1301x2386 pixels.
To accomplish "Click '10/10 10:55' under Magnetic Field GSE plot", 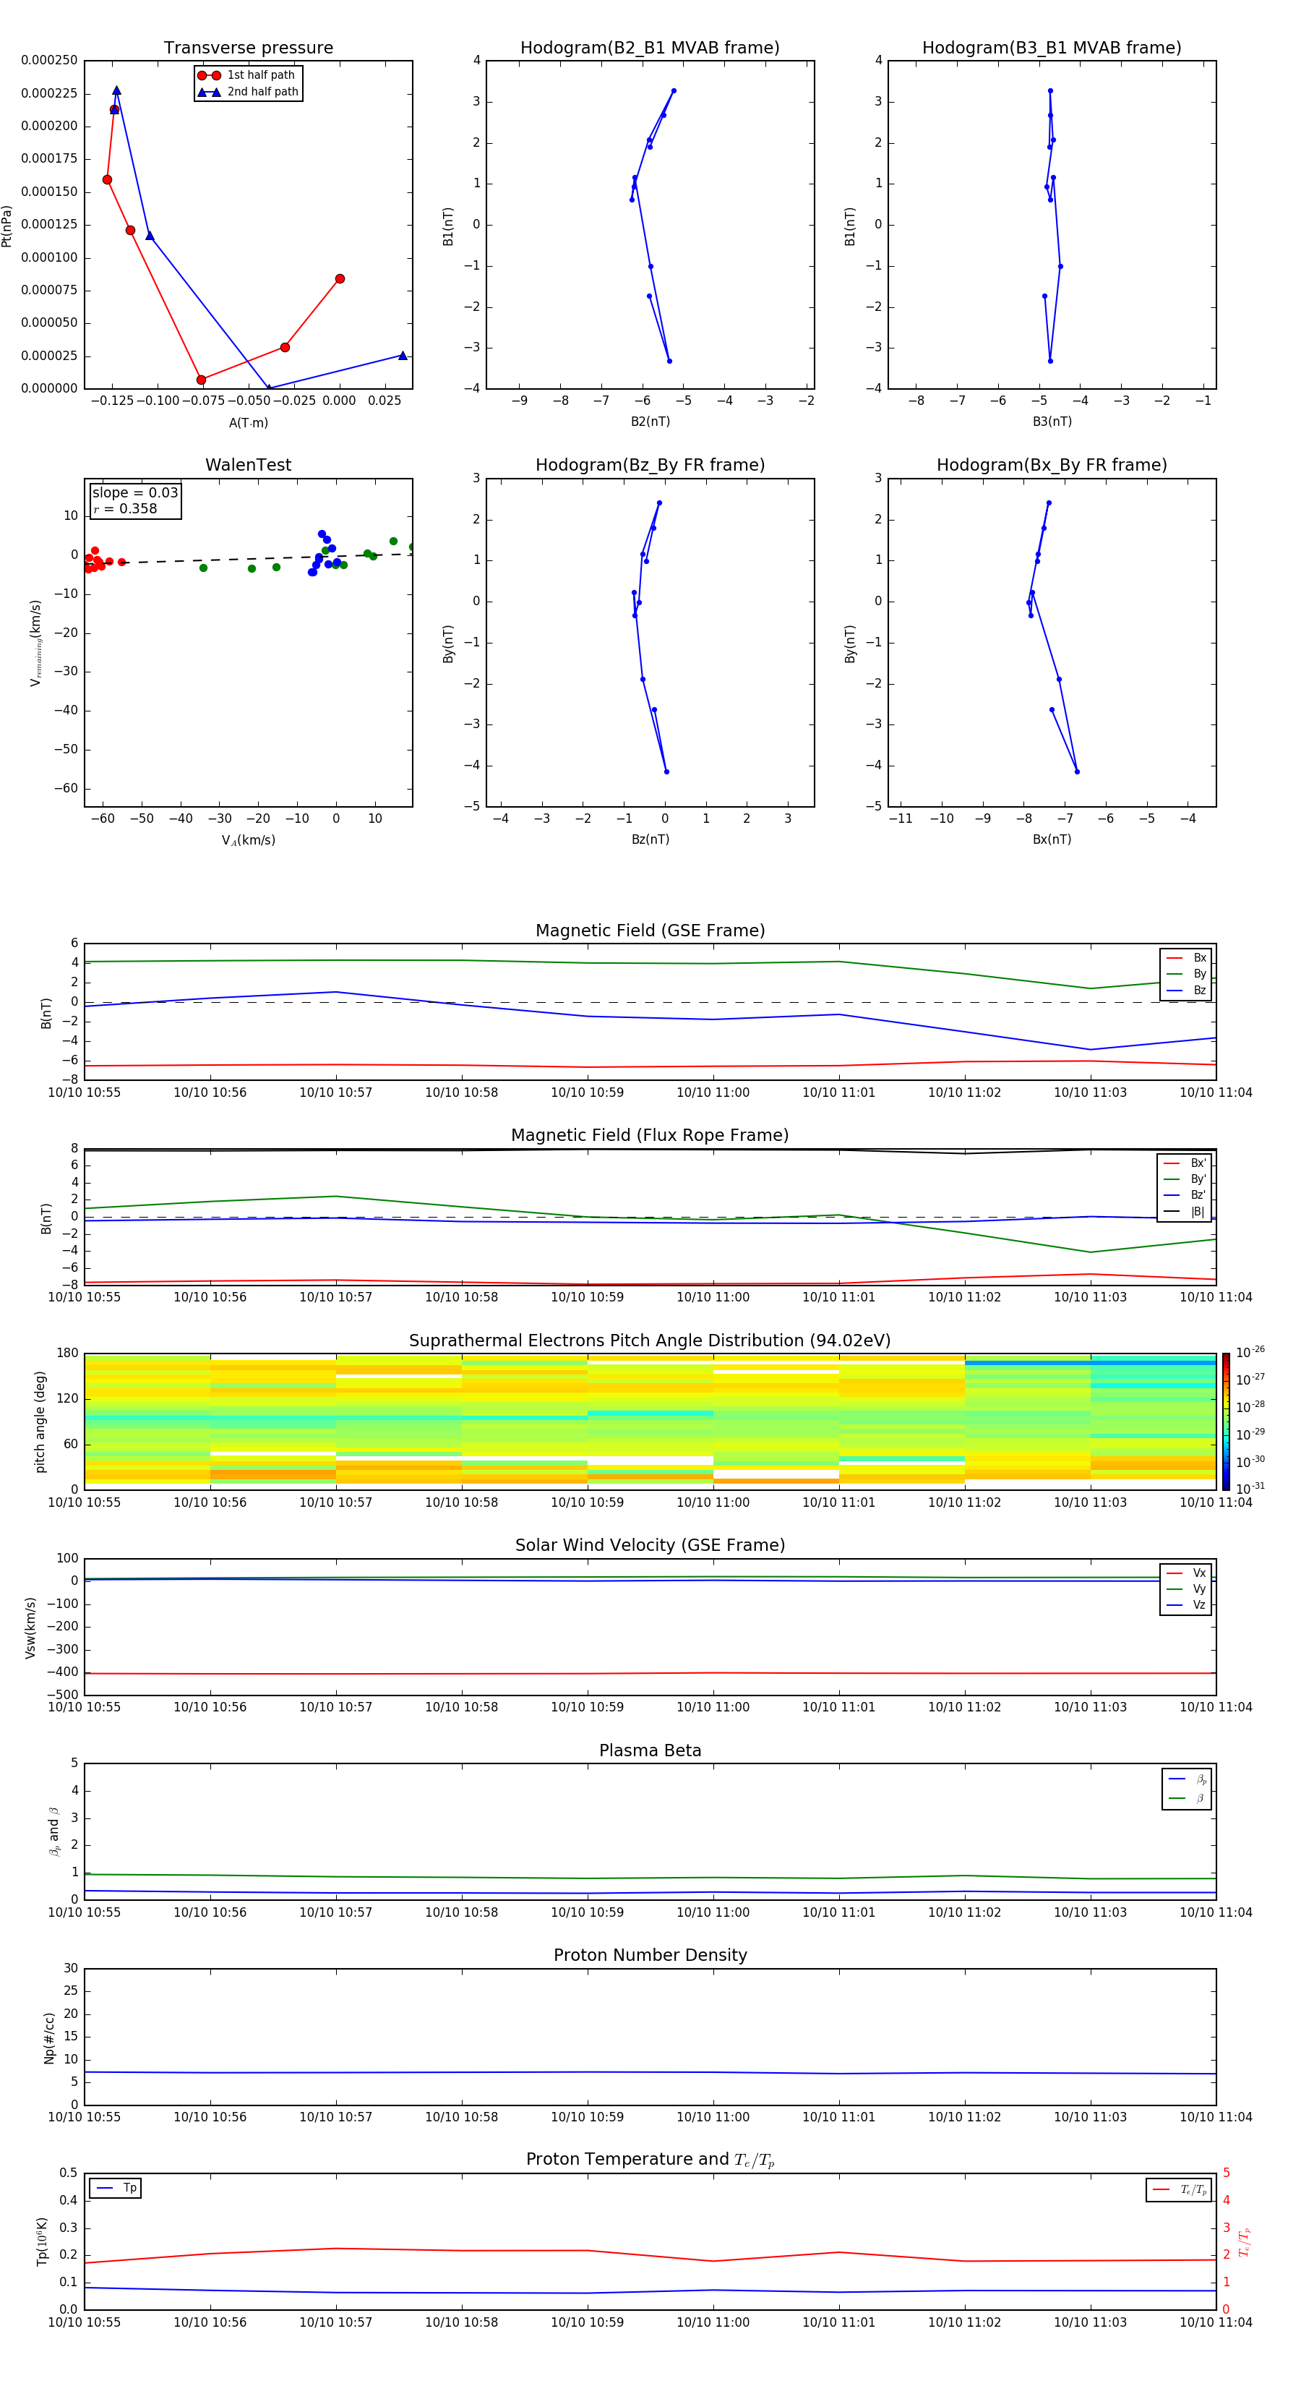I will [x=85, y=1093].
